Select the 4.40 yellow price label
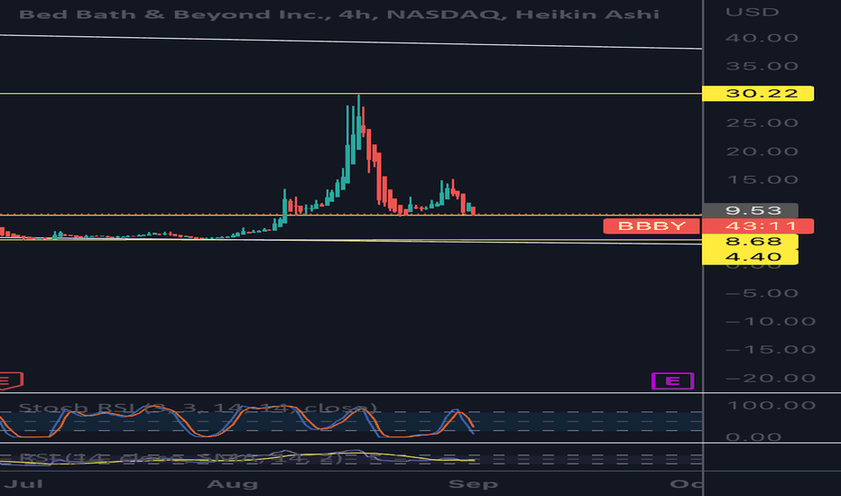 coord(750,257)
